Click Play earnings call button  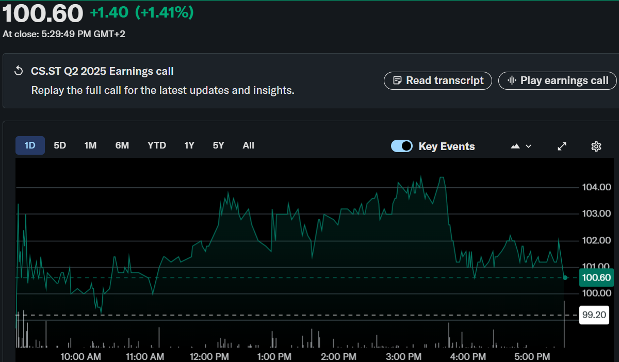click(x=558, y=80)
